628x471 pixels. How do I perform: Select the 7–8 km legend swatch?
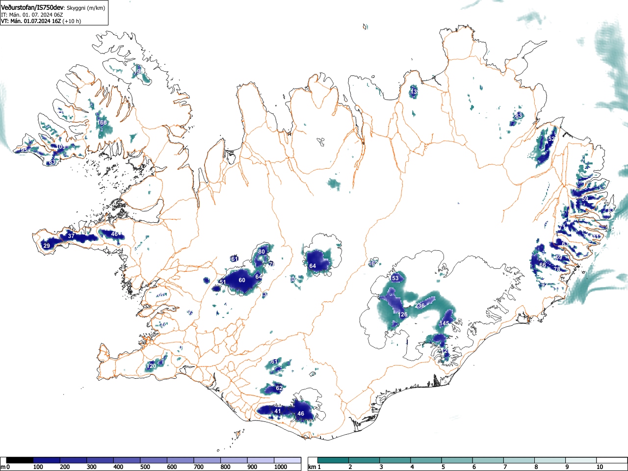click(x=519, y=460)
